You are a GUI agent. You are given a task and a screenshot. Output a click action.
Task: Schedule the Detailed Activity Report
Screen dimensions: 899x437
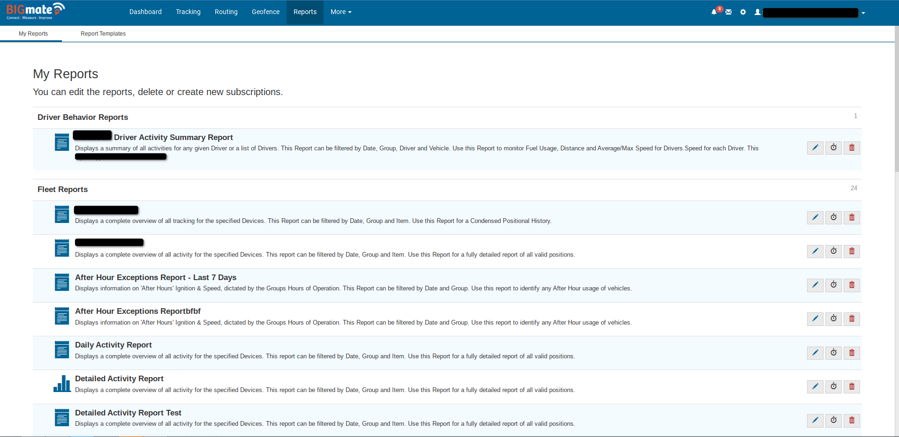(833, 387)
